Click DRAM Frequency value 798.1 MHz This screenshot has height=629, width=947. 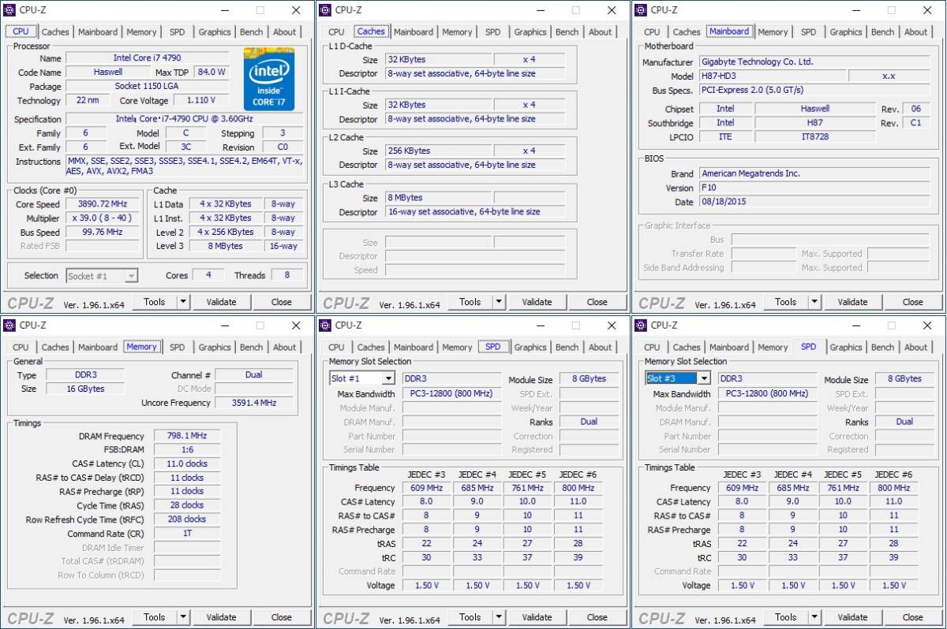click(x=187, y=436)
